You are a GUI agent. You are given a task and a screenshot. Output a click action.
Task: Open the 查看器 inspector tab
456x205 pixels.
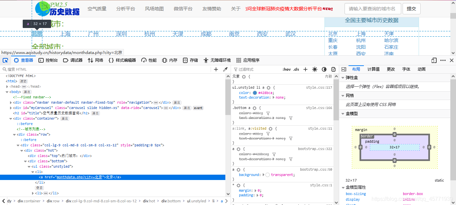(x=24, y=60)
